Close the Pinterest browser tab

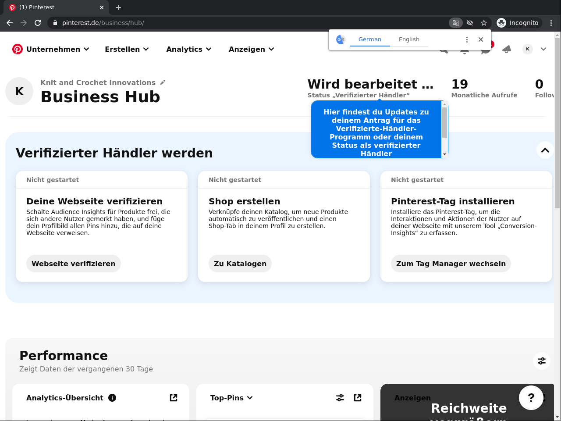(102, 7)
